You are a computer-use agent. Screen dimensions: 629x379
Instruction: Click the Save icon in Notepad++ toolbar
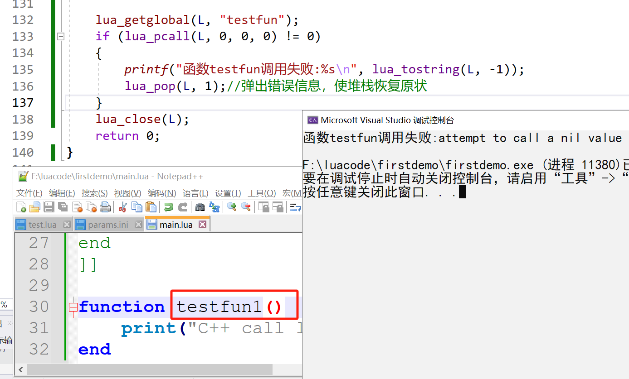coord(49,207)
